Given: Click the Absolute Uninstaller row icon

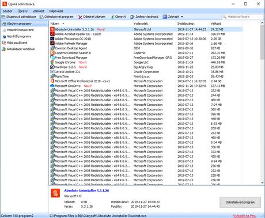Looking at the screenshot, I should click(52, 29).
